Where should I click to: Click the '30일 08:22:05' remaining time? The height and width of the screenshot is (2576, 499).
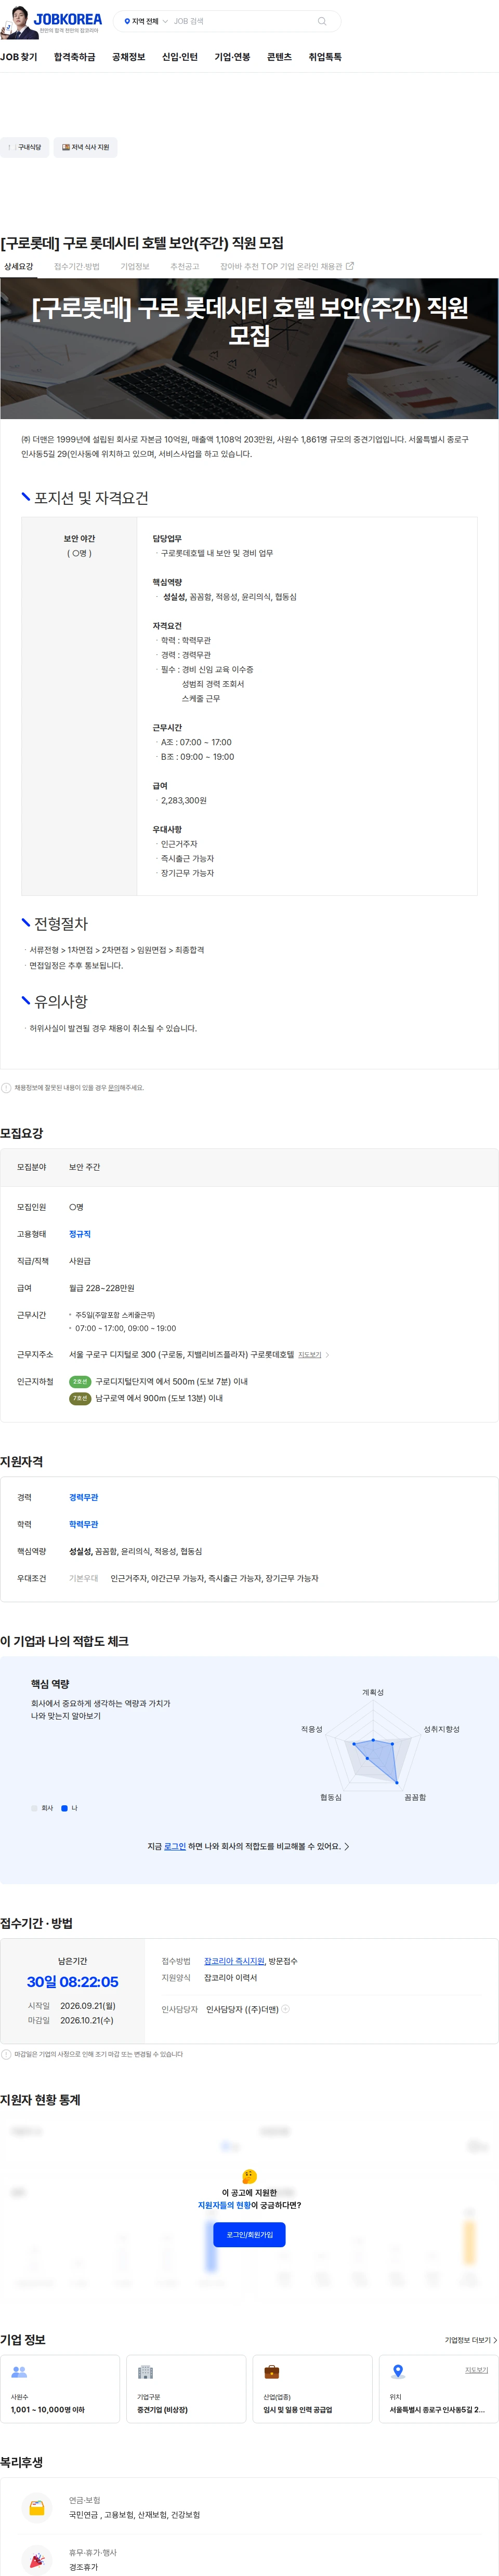pyautogui.click(x=72, y=1982)
